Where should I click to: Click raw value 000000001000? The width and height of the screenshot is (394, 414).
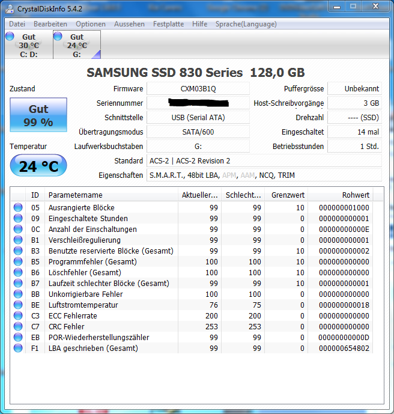[x=344, y=208]
